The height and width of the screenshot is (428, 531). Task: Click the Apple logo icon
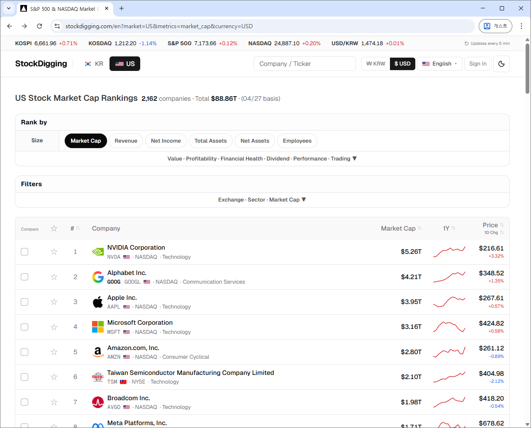coord(98,302)
